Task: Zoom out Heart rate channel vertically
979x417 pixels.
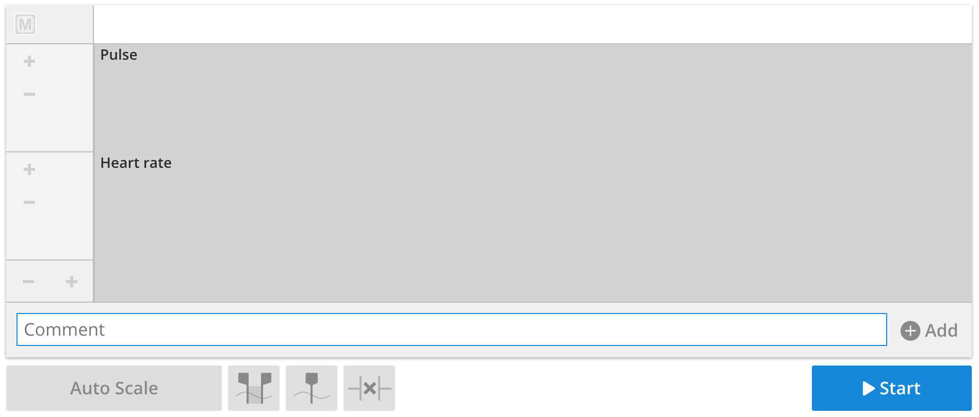Action: click(29, 202)
